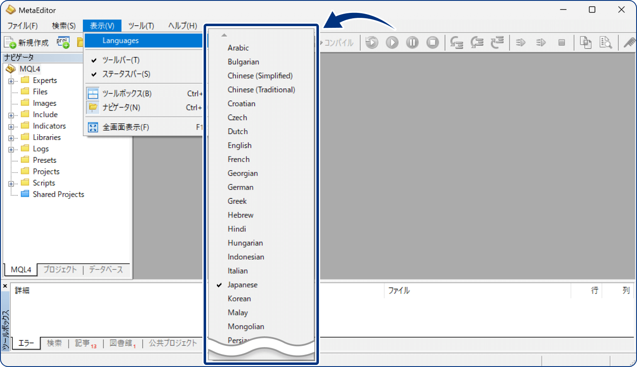Choose English from the languages list
This screenshot has width=637, height=367.
click(239, 145)
